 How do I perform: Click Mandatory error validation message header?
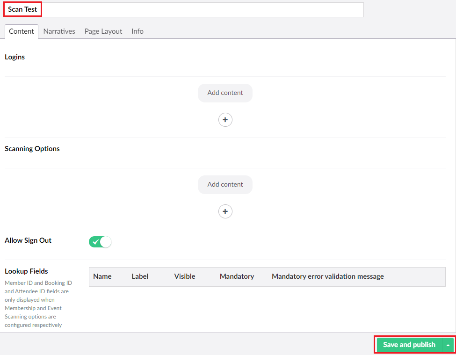[327, 276]
